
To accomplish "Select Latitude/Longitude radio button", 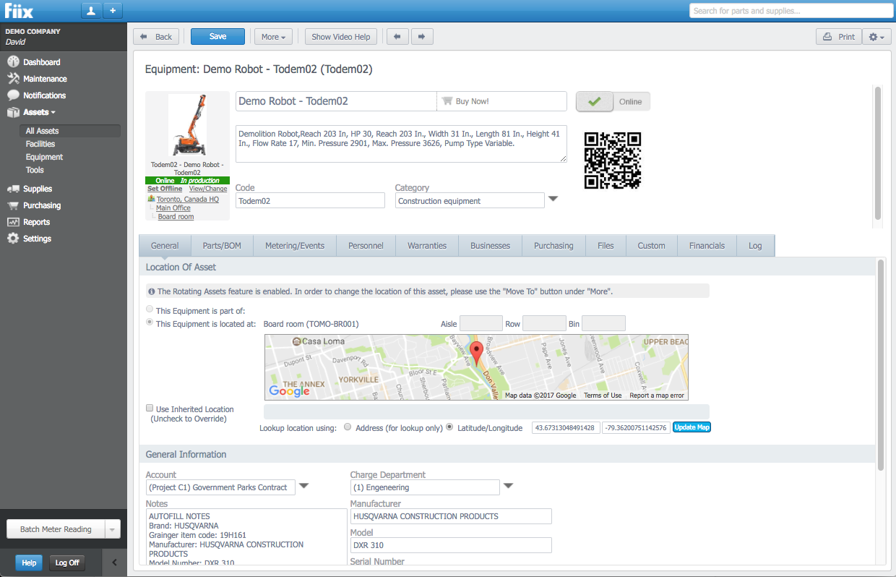I will (x=450, y=427).
